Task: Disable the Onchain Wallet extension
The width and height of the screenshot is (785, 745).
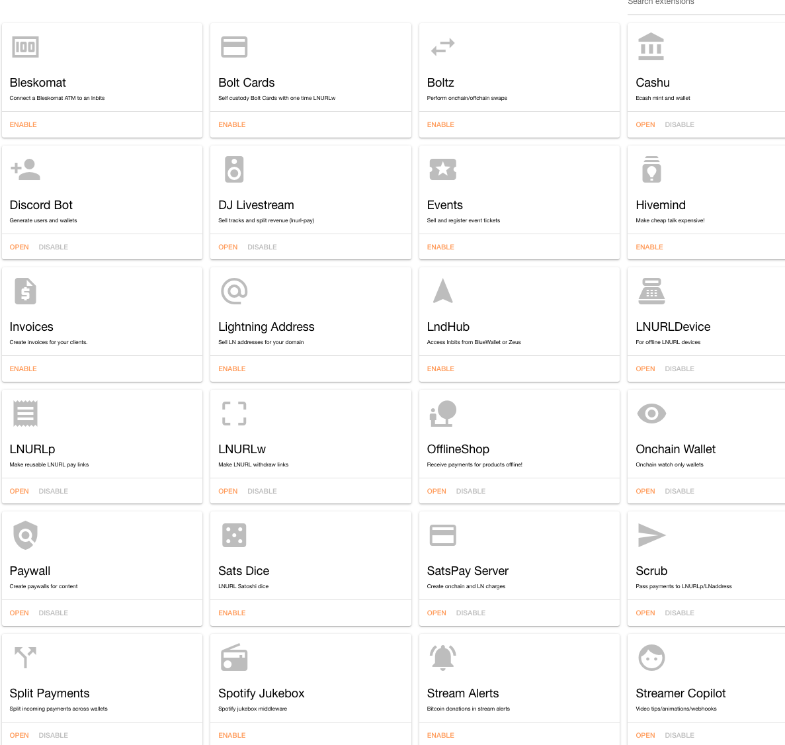Action: tap(679, 491)
